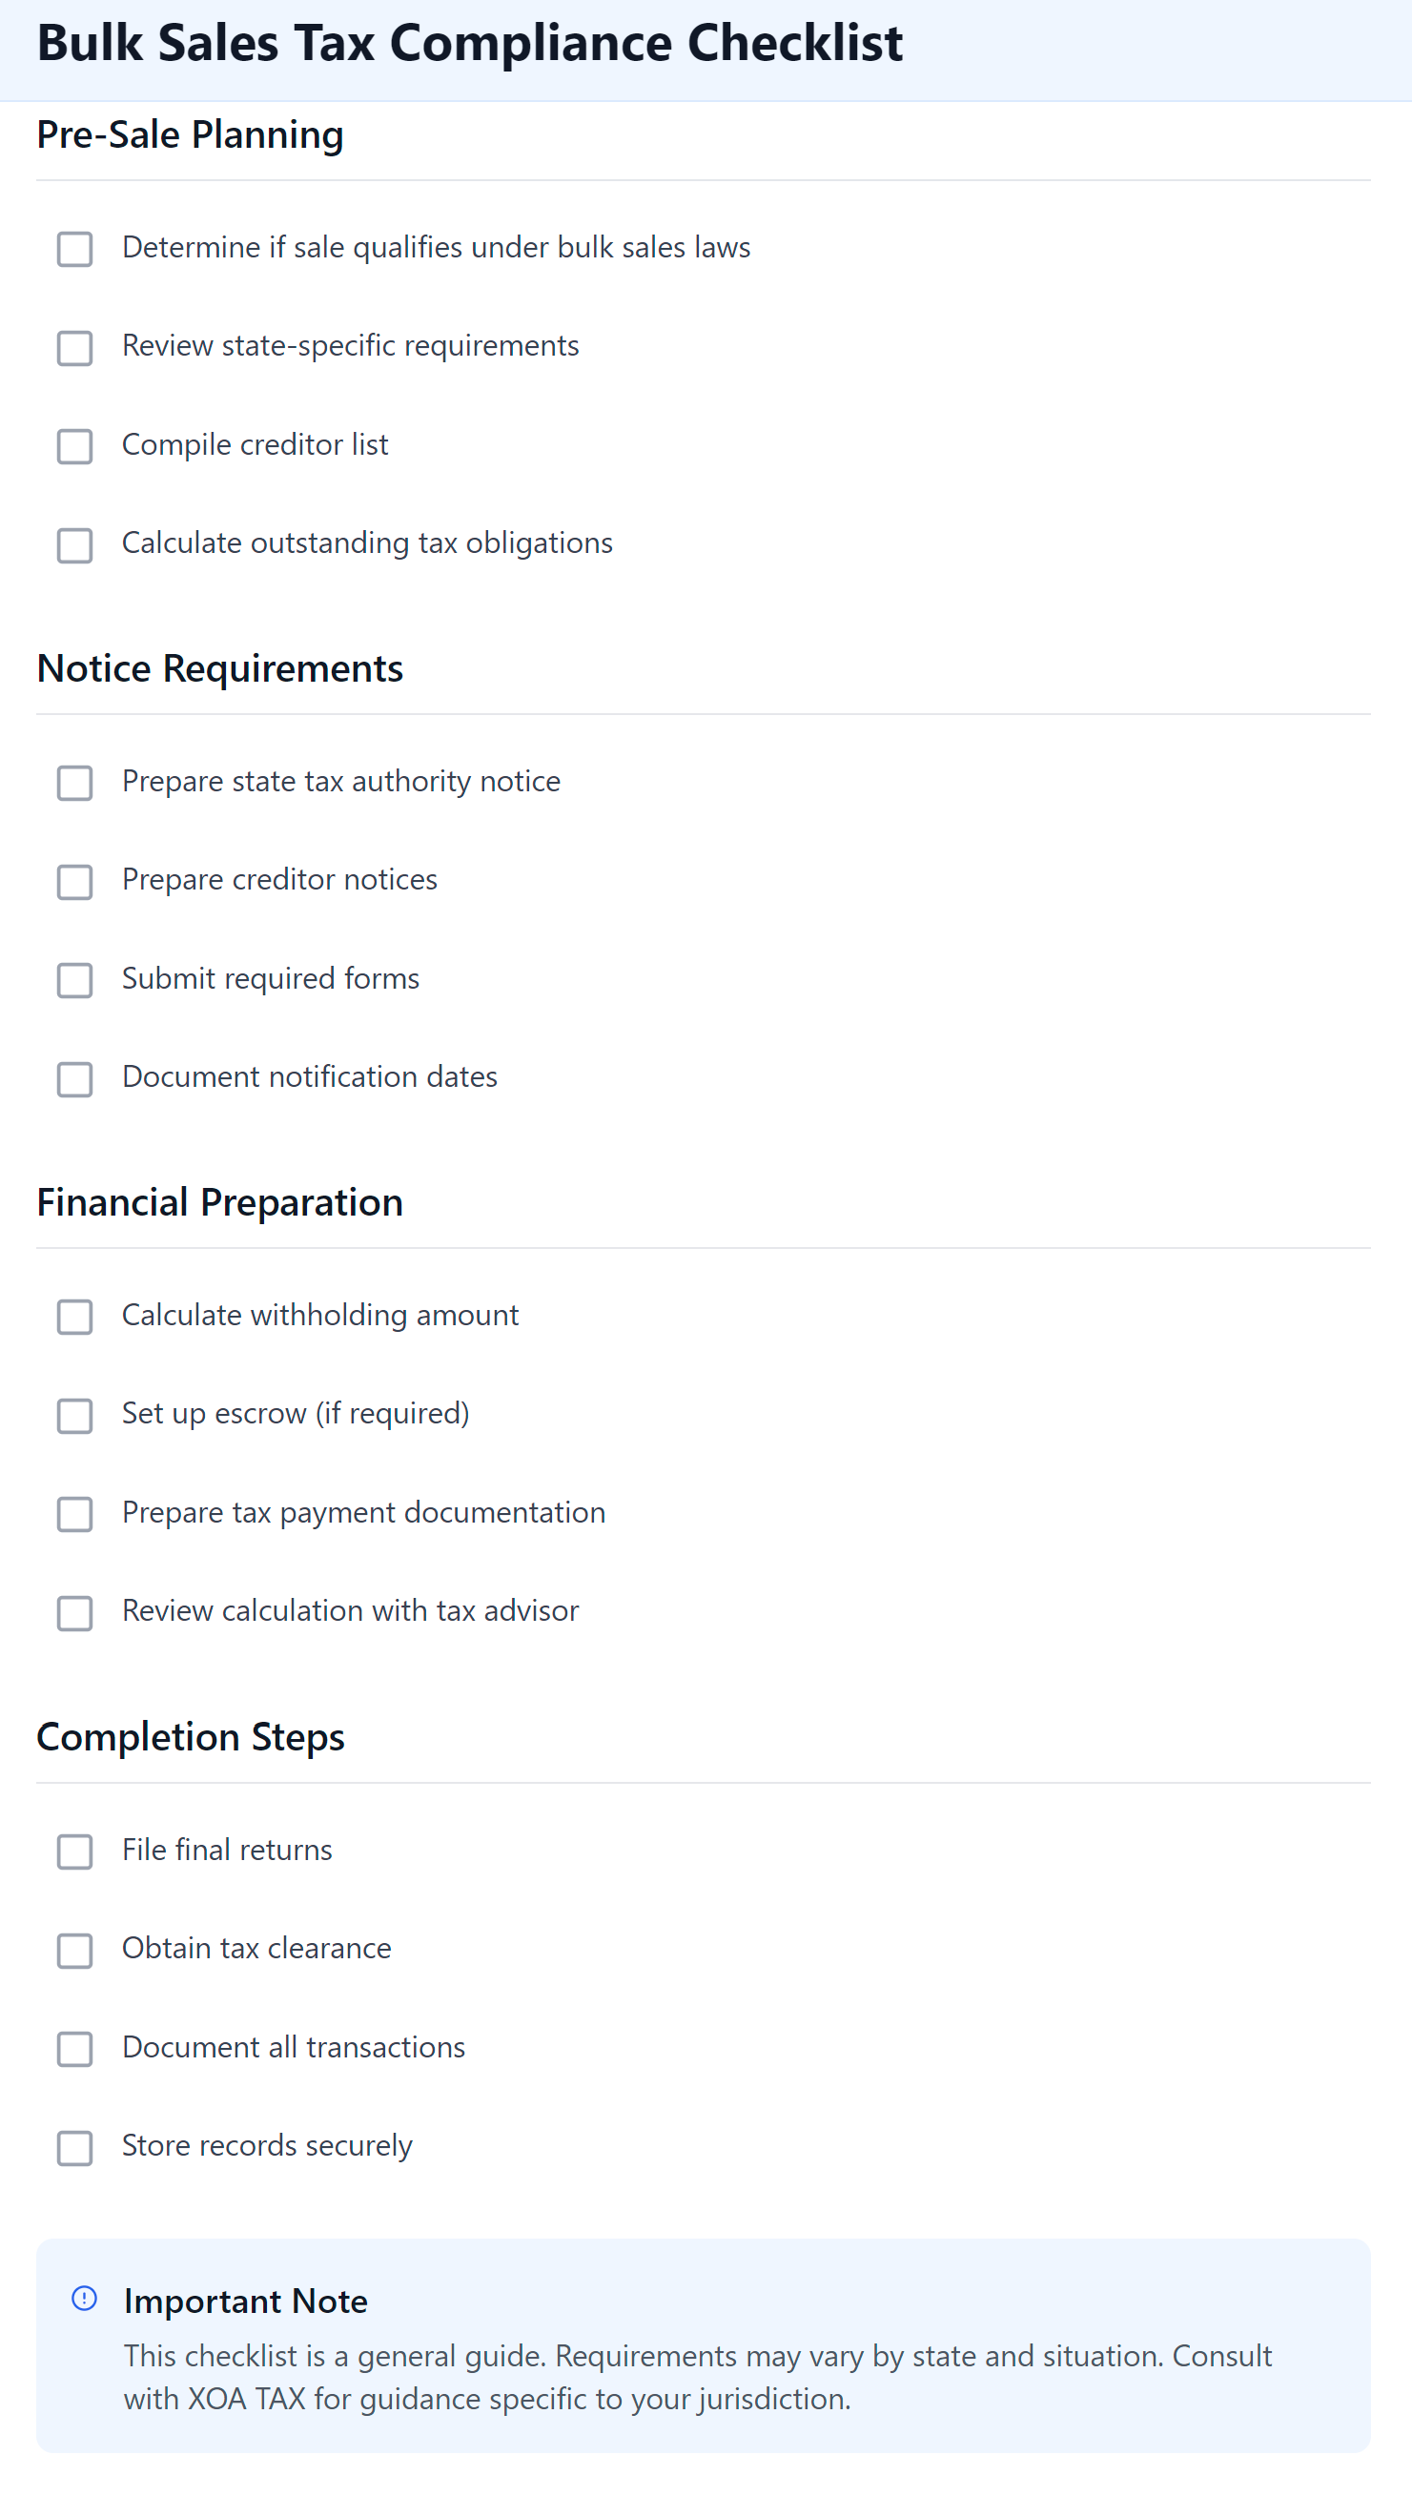The height and width of the screenshot is (2496, 1412).
Task: Check 'Prepare creditor notices'
Action: pos(74,883)
